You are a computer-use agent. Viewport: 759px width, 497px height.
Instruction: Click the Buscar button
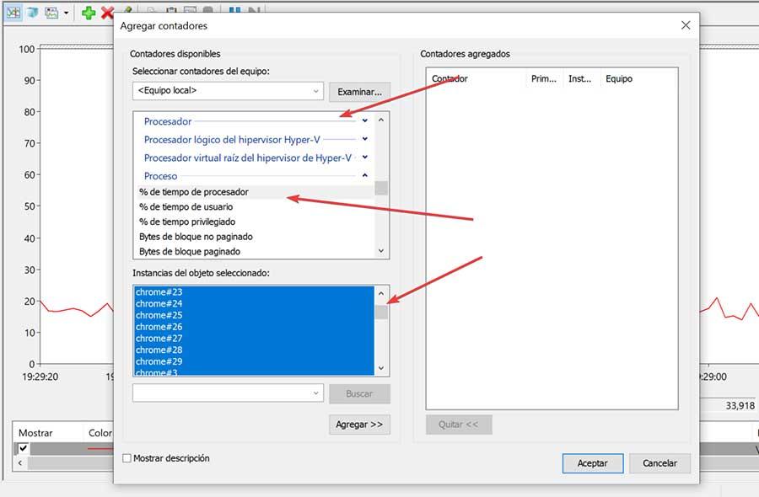[x=359, y=394]
